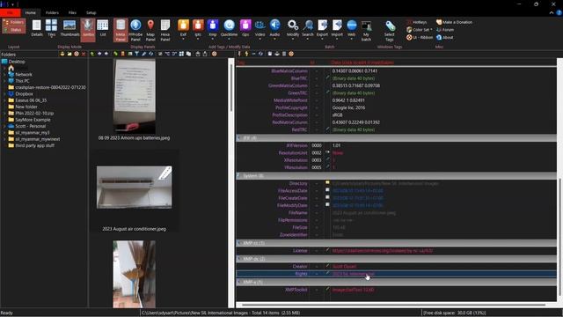Open the Search batch tool
563x317 pixels.
(308, 29)
